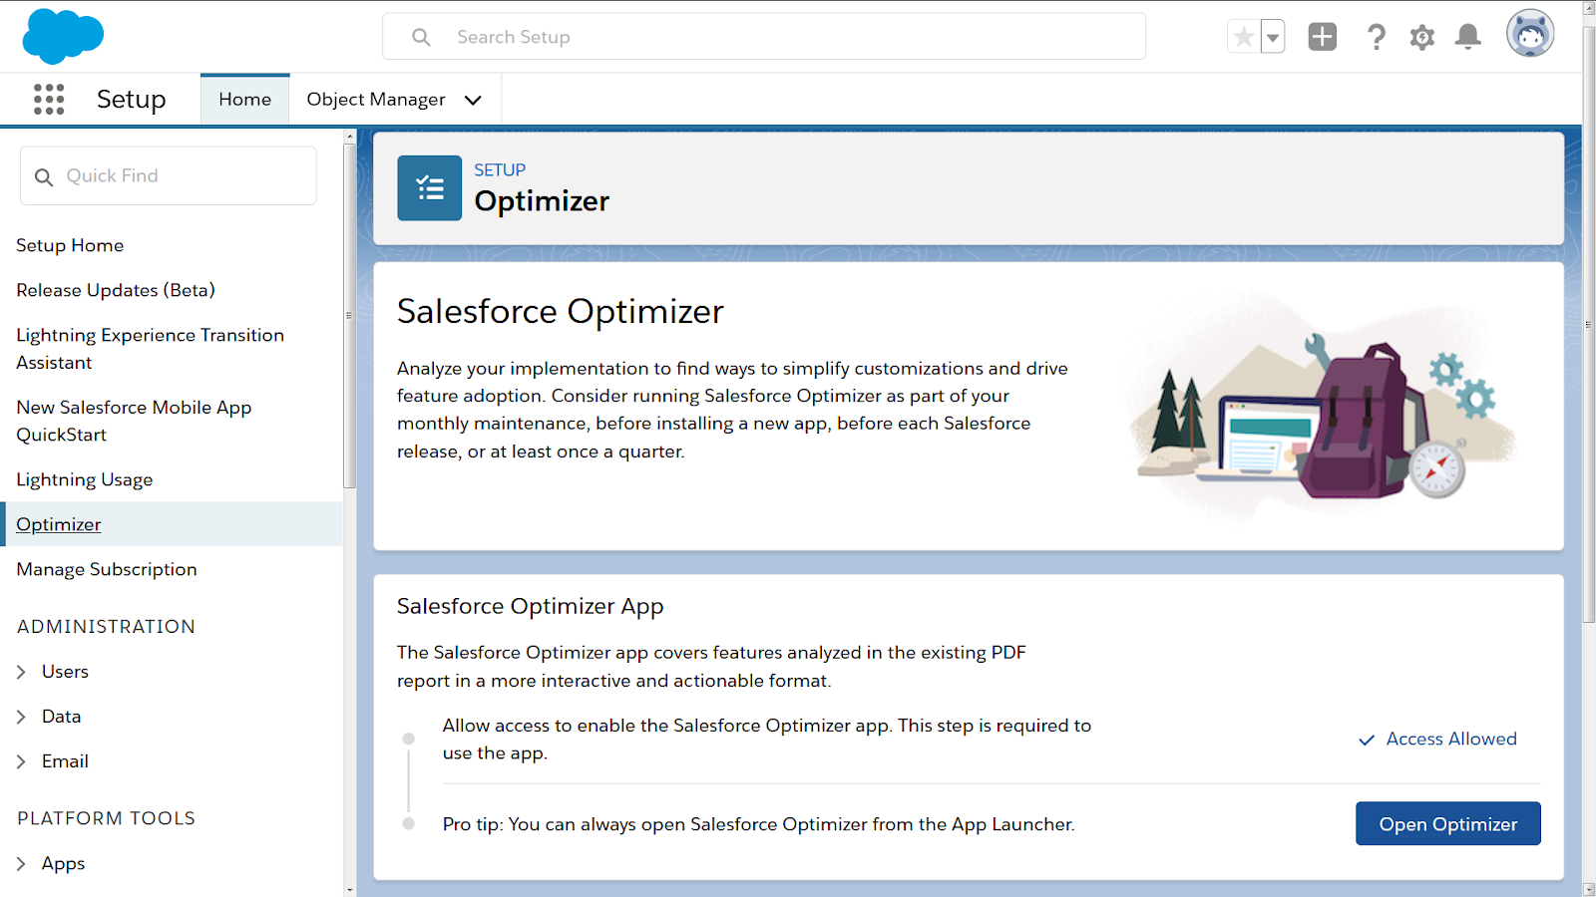This screenshot has width=1596, height=897.
Task: Open Lightning Usage in sidebar
Action: point(85,479)
